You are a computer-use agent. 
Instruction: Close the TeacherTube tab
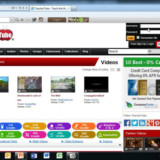69,8
